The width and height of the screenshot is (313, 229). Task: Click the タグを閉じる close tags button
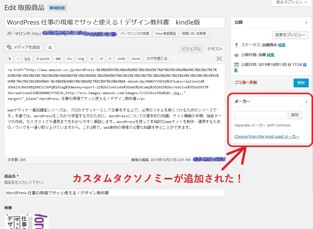coord(157,59)
